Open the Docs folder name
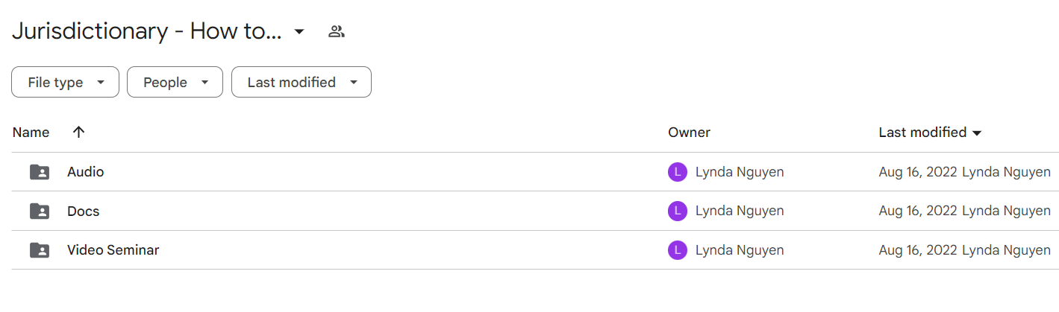Viewport: 1059px width, 312px height. pos(84,211)
